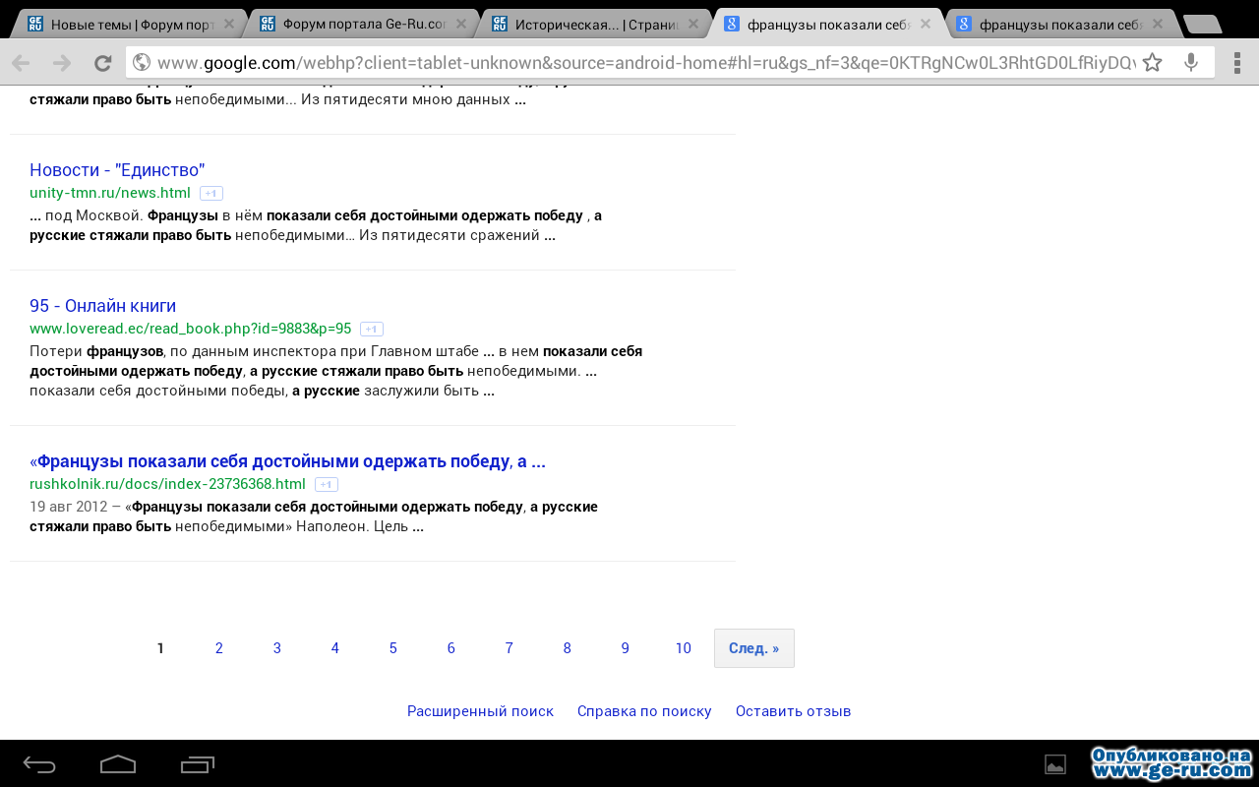This screenshot has width=1259, height=787.
Task: Click the +1 badge next to rushkolnik.ru
Action: [x=327, y=484]
